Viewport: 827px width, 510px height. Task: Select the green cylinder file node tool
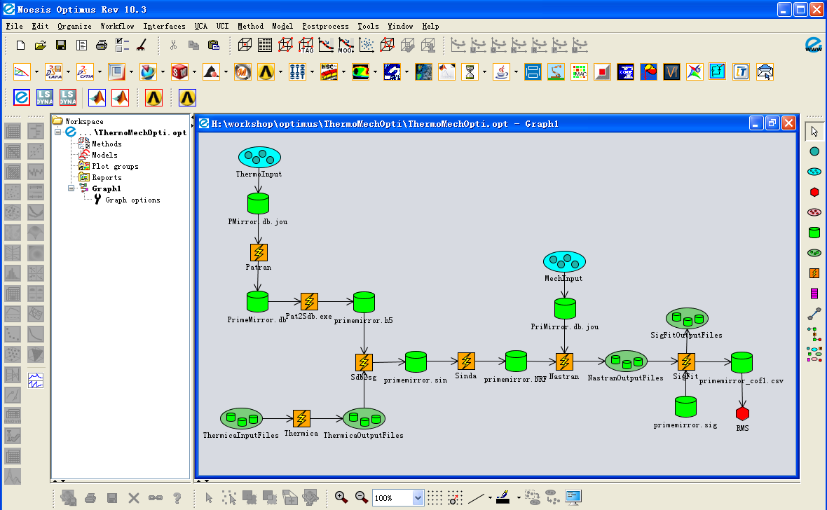coord(814,233)
